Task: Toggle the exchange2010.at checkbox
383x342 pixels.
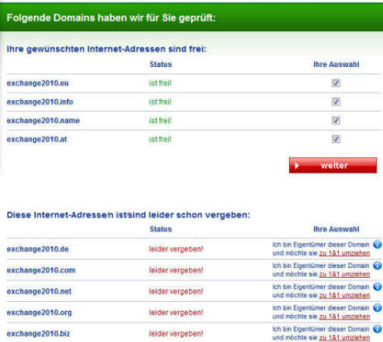Action: click(336, 139)
